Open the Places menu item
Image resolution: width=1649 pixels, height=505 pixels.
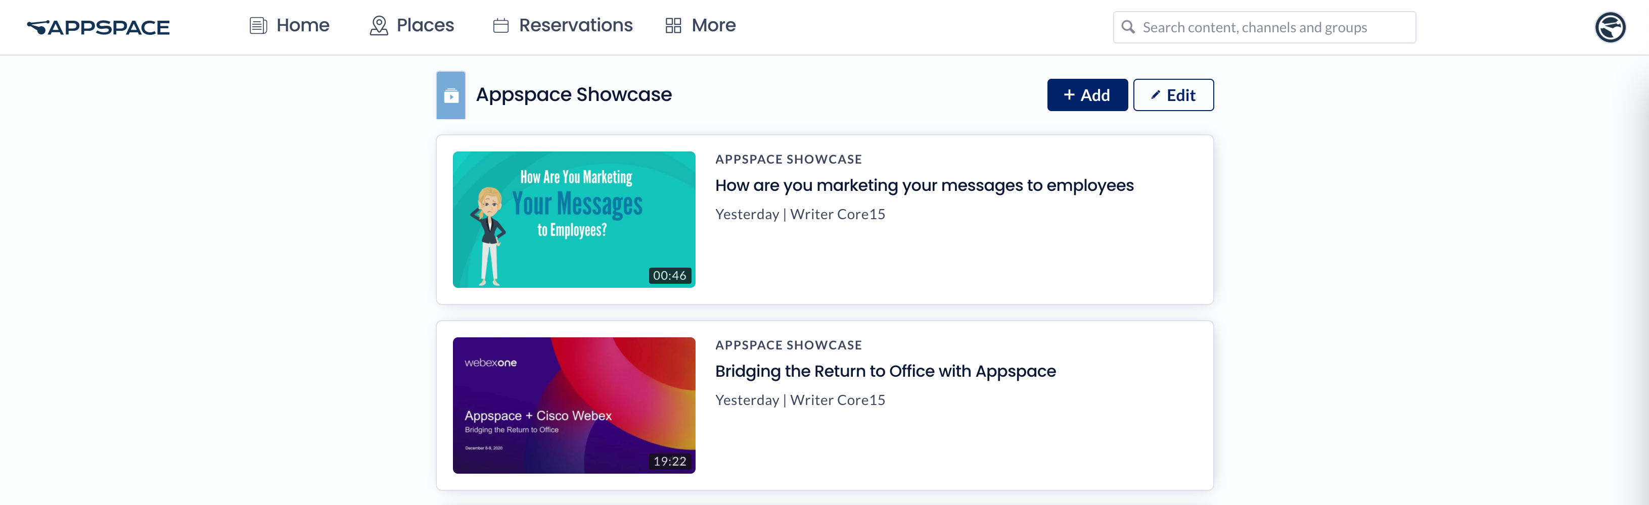point(413,26)
